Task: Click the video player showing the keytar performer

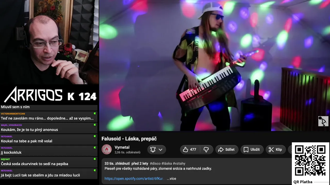Action: click(214, 66)
